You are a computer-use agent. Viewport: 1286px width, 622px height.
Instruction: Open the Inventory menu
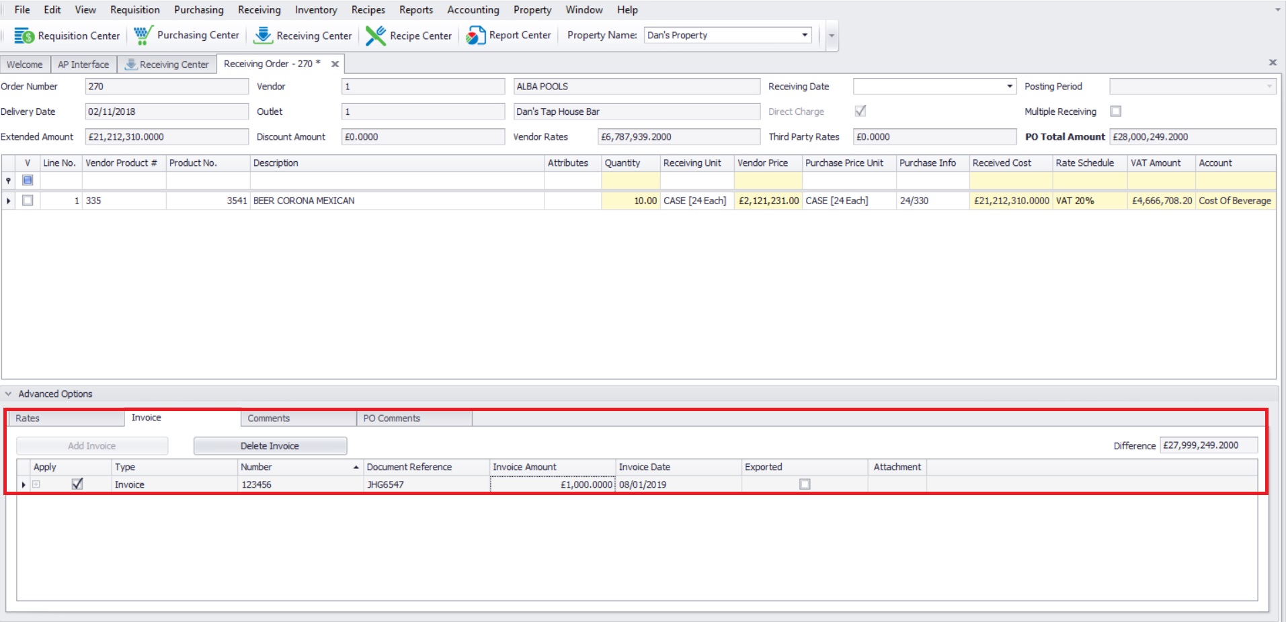pos(316,9)
